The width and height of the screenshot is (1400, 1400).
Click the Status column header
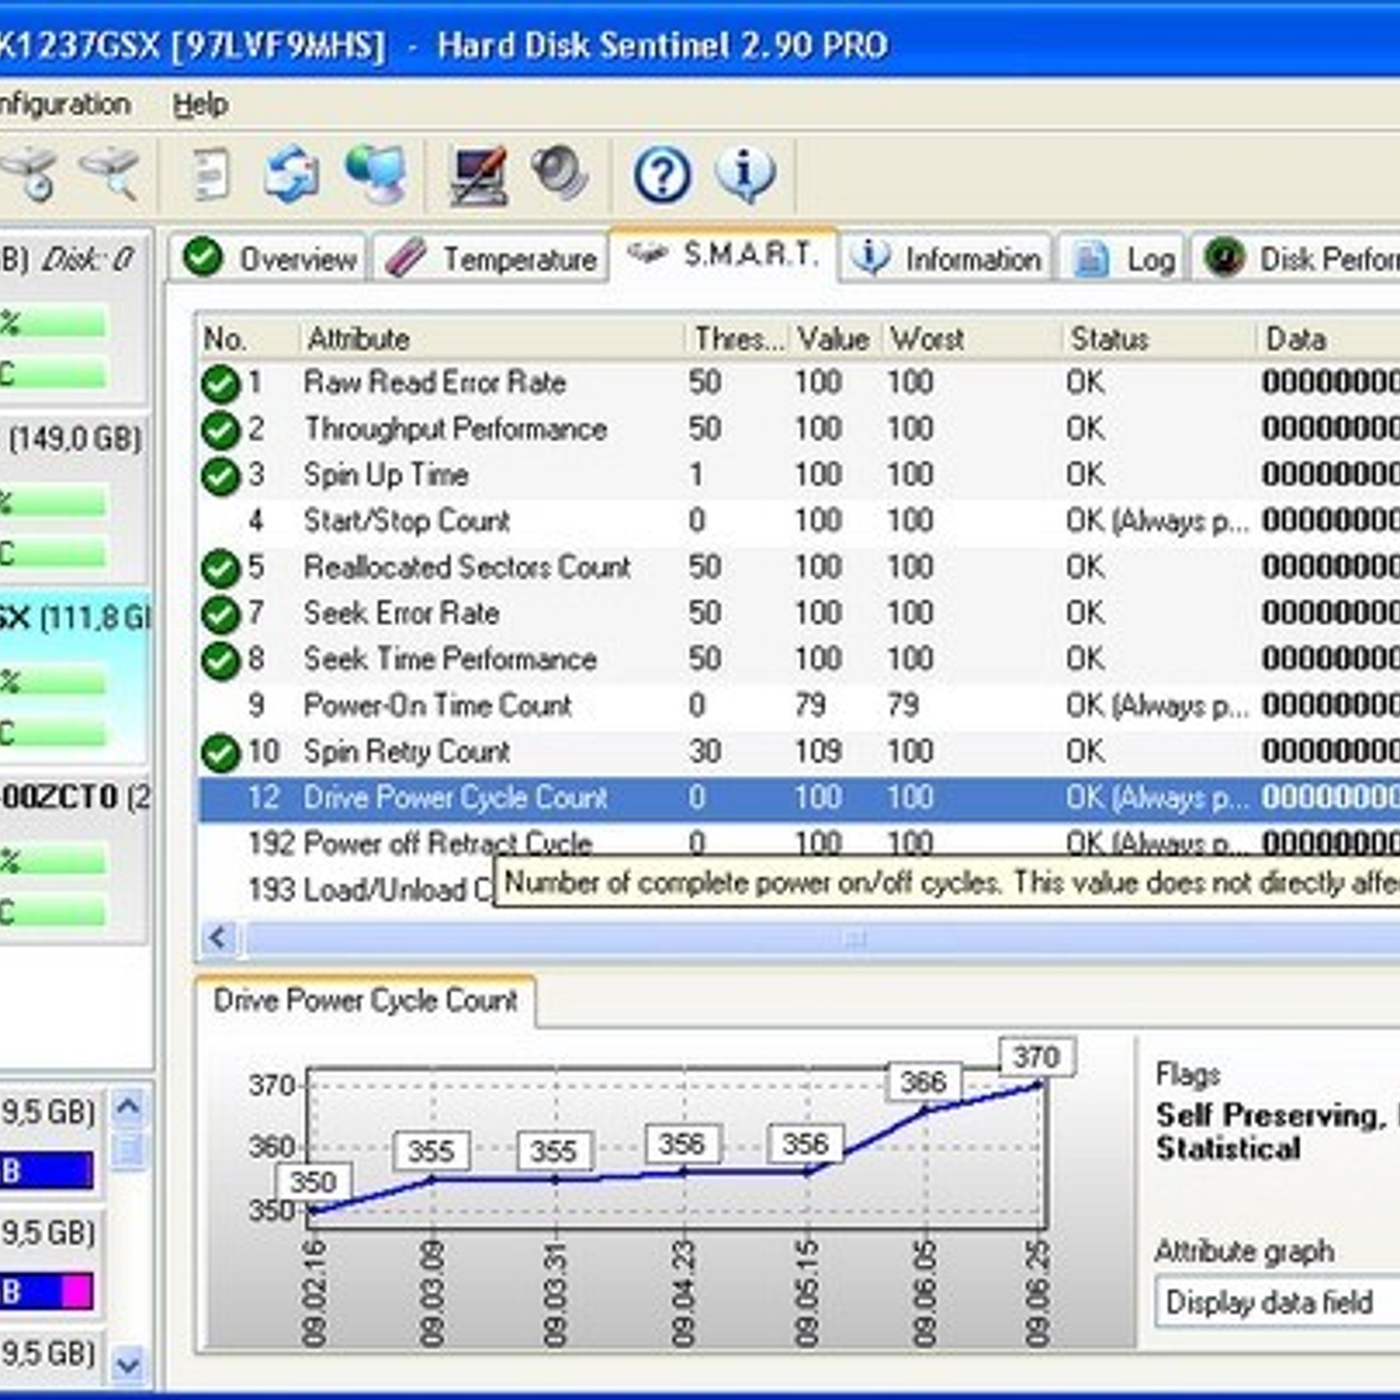(x=1158, y=339)
